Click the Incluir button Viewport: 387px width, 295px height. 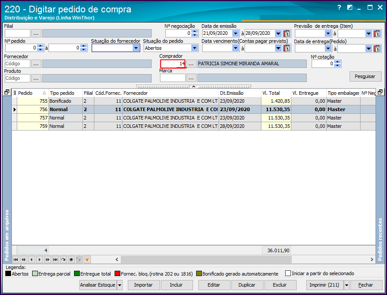[176, 285]
